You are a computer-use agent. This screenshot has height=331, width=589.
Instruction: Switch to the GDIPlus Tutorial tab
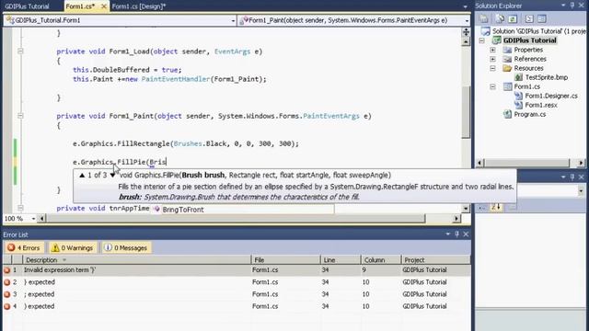pyautogui.click(x=27, y=6)
